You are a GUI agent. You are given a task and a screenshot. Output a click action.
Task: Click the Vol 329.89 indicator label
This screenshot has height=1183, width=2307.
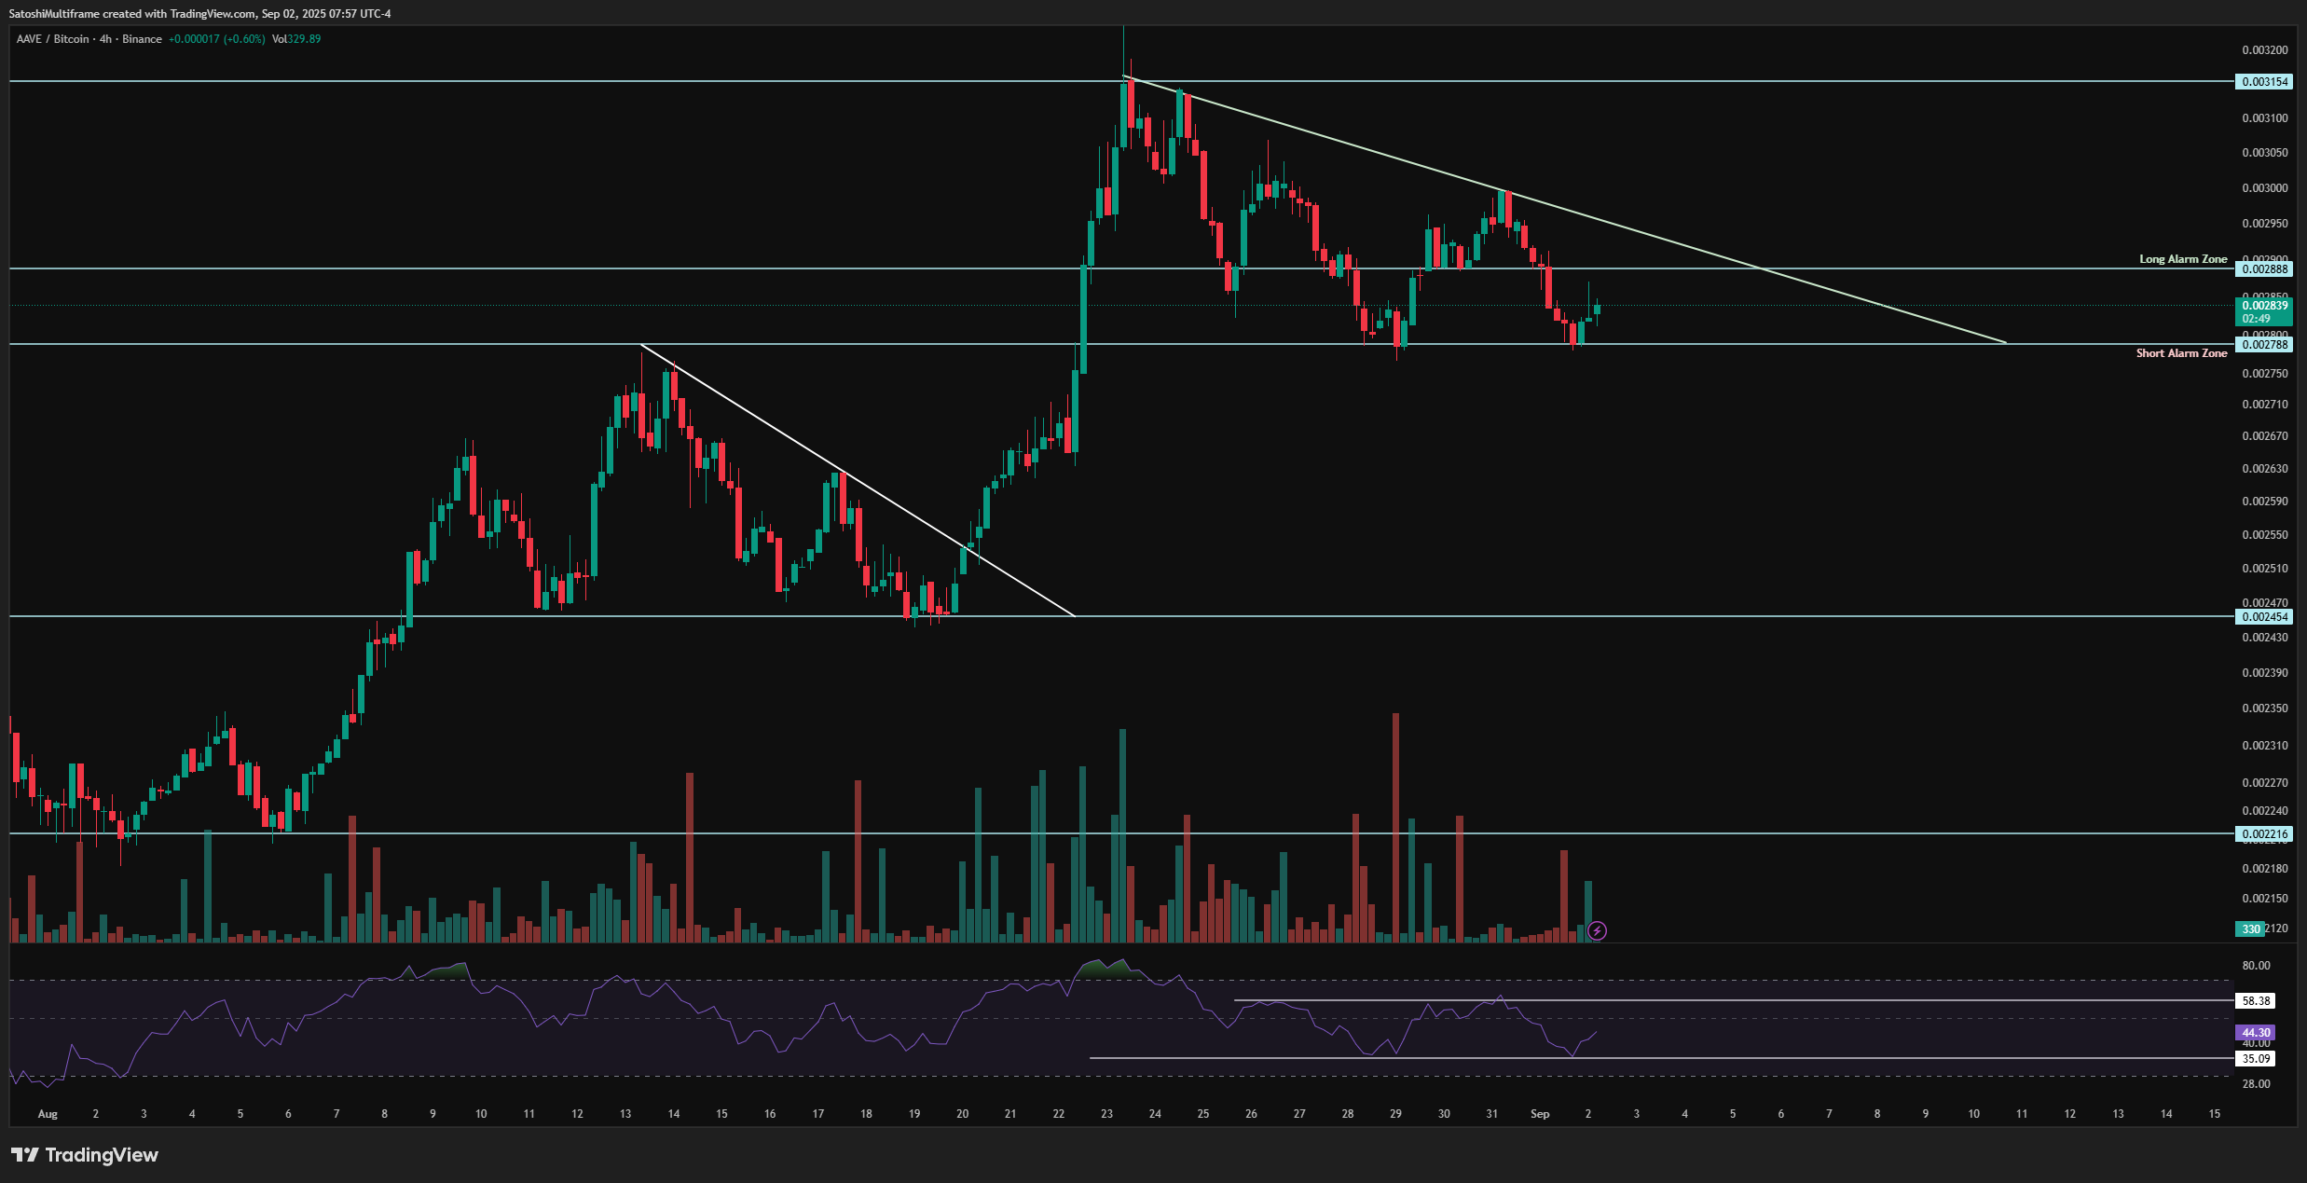point(296,39)
